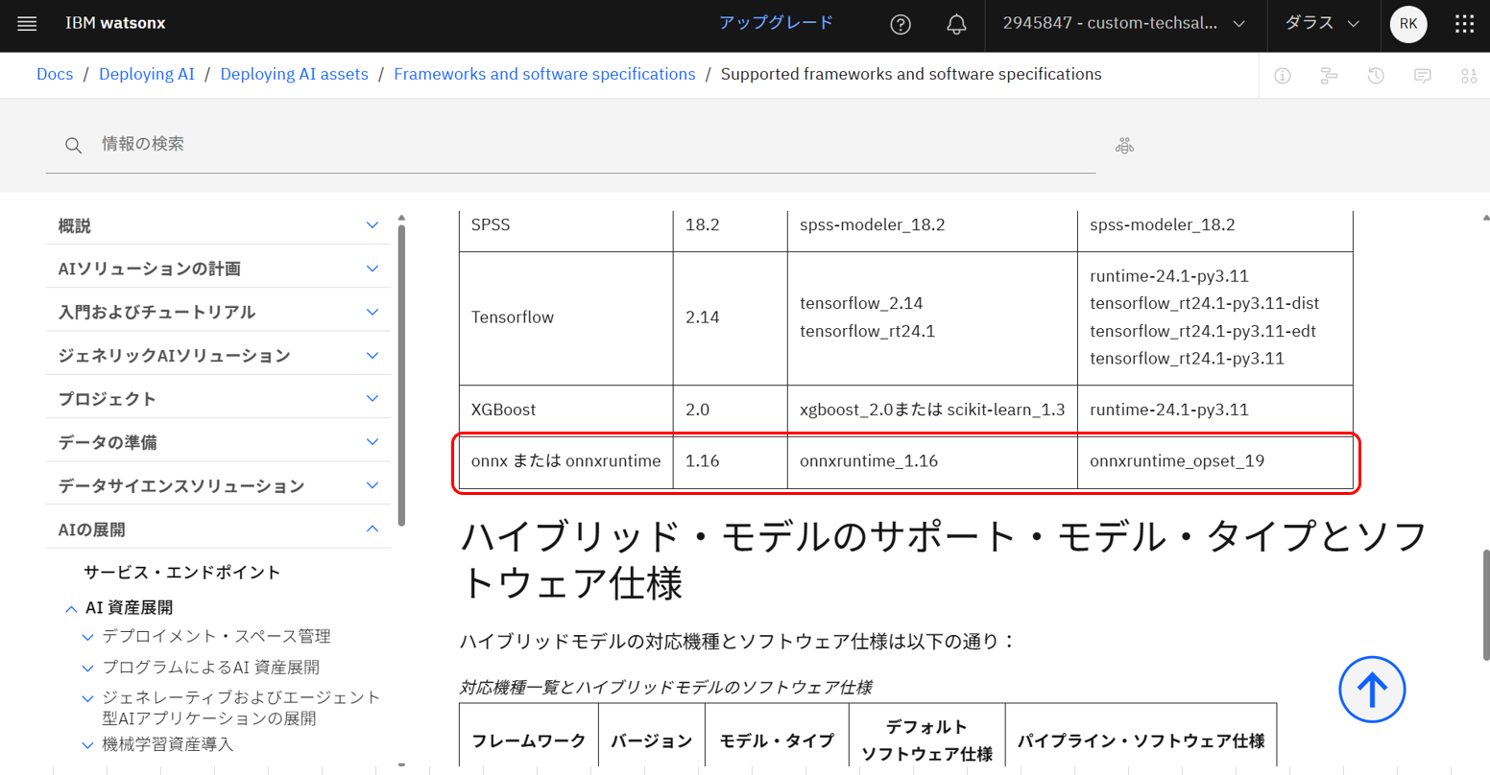The image size is (1490, 775).
Task: Expand デプロイメント・スペース管理 tree item
Action: click(87, 638)
